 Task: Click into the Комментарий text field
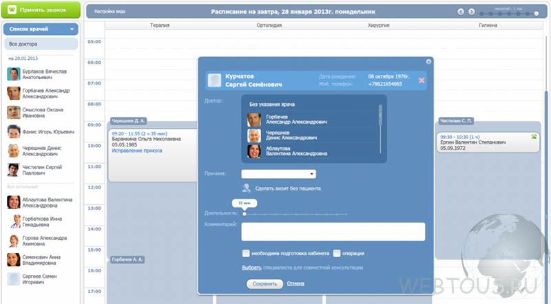click(x=333, y=232)
